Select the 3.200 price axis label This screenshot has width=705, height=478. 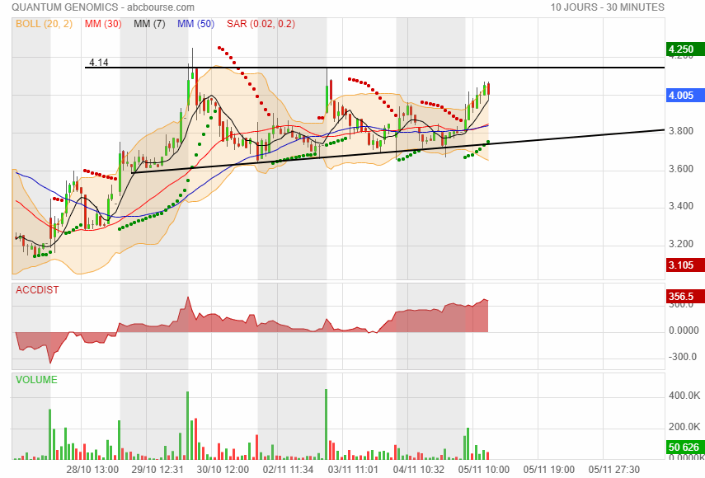pos(681,244)
